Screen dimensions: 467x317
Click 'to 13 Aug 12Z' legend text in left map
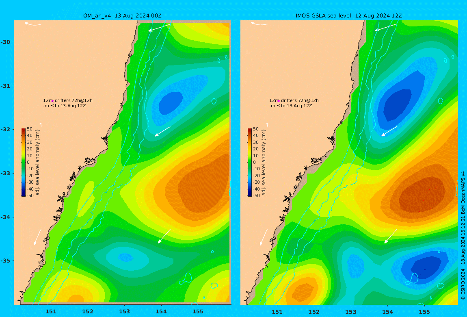(x=70, y=106)
